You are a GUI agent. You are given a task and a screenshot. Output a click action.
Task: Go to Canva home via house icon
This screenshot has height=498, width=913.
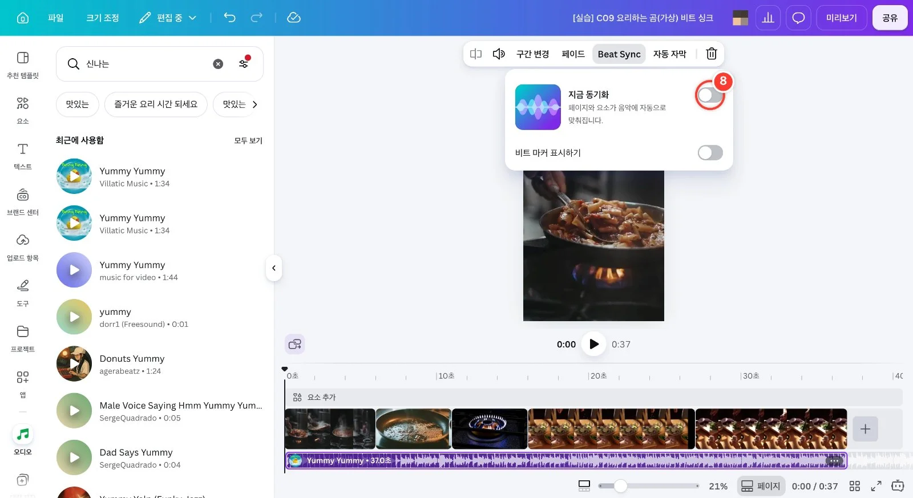(x=23, y=18)
